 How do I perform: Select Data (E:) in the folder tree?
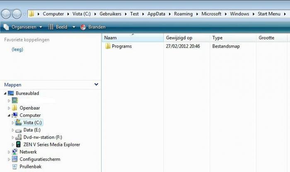(x=32, y=130)
